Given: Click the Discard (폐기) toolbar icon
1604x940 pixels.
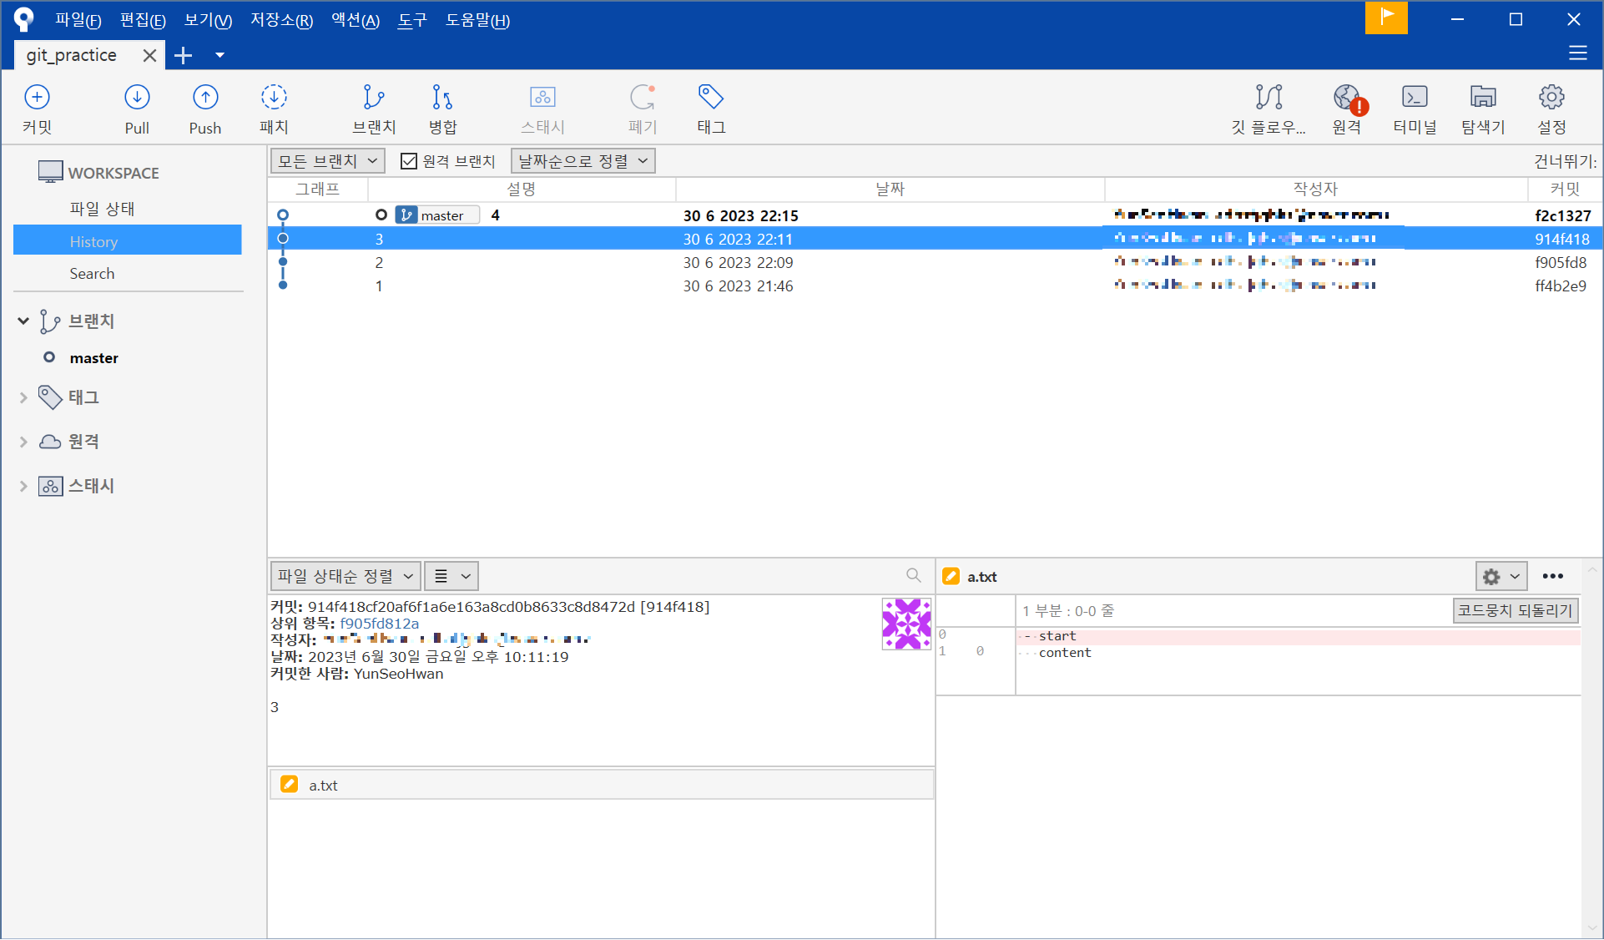Looking at the screenshot, I should coord(643,109).
